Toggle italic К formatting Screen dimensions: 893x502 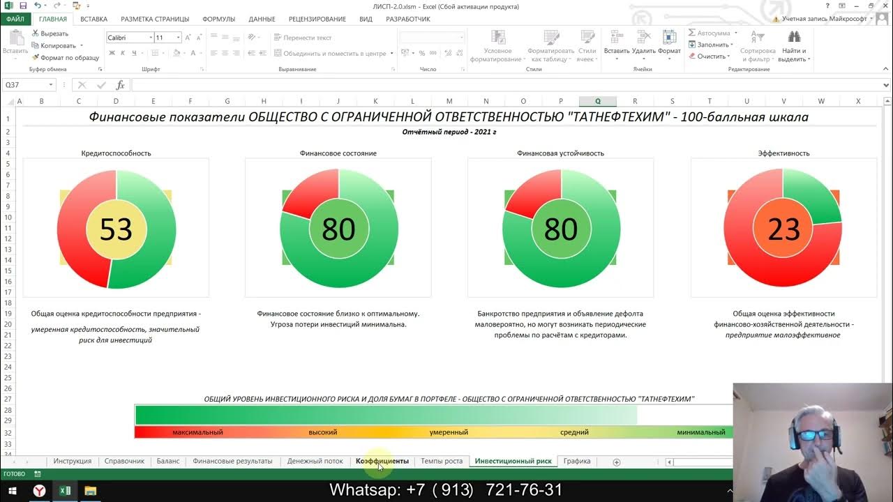pyautogui.click(x=123, y=53)
